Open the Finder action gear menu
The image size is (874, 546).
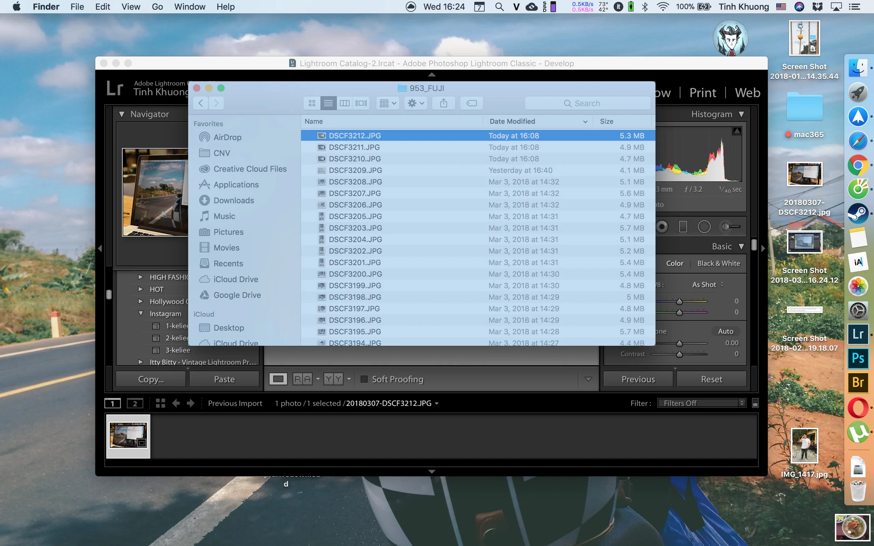(x=416, y=103)
